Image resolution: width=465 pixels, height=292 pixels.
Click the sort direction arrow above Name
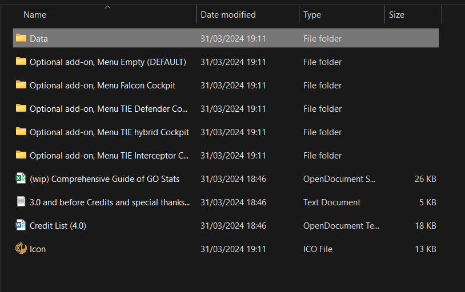(x=107, y=7)
